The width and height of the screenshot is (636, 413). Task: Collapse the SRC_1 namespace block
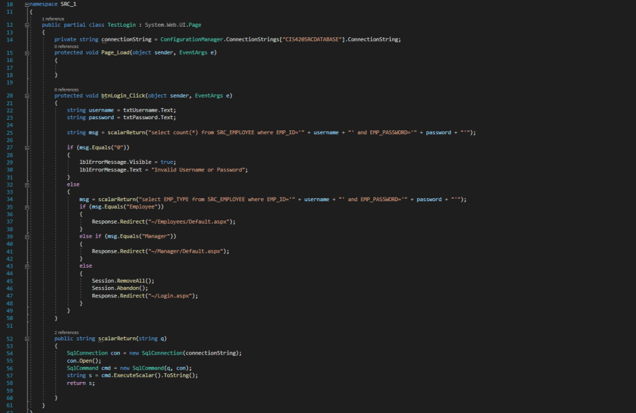27,4
